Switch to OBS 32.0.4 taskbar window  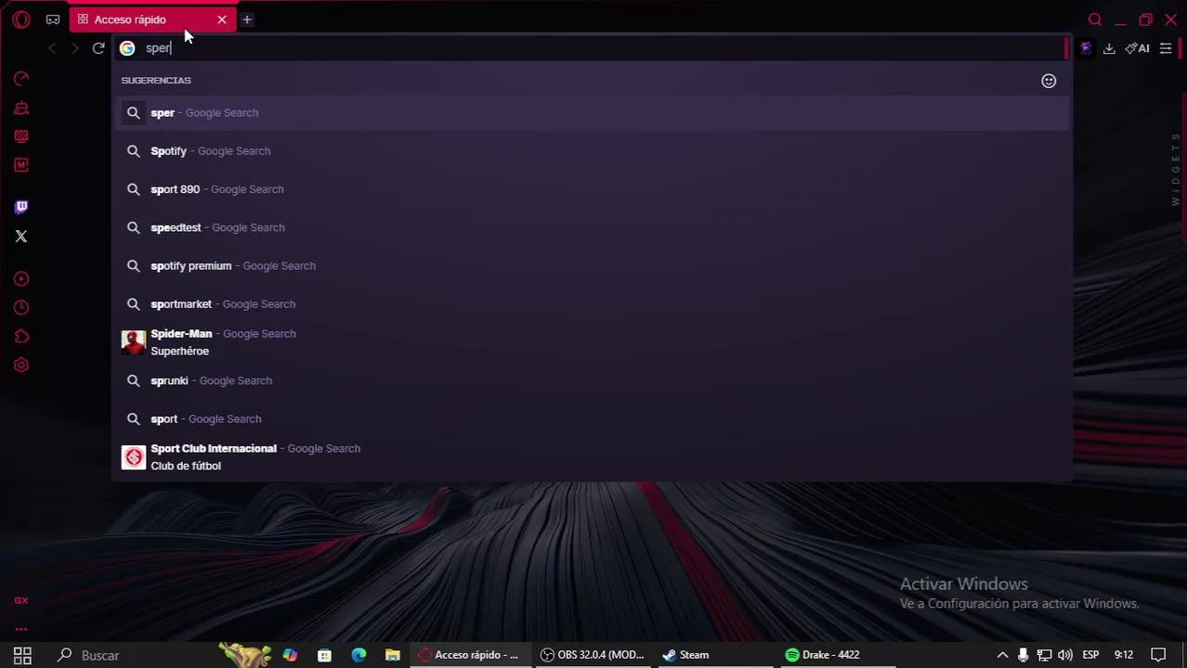pos(593,655)
